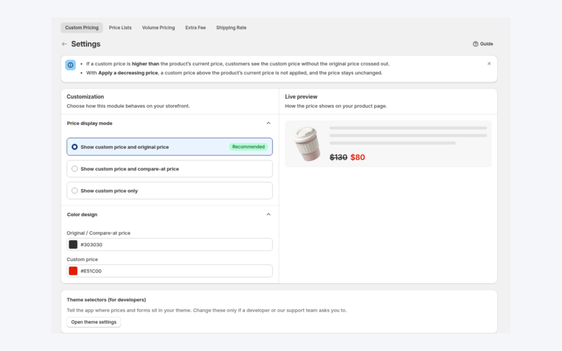Open the Guide help link
This screenshot has width=562, height=351.
pos(483,44)
